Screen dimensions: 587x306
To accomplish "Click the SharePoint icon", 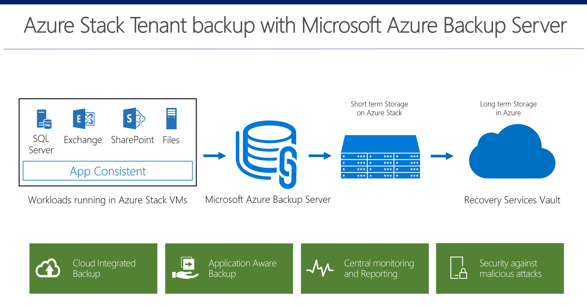I will (x=134, y=118).
